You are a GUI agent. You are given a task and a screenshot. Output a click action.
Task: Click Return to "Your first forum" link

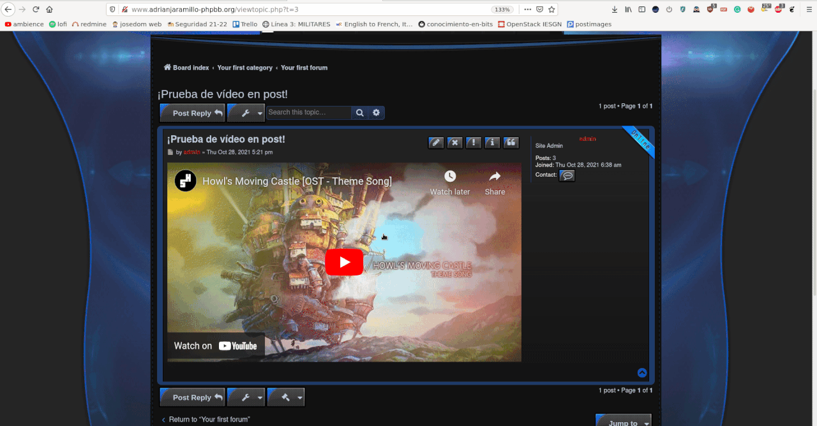coord(205,420)
